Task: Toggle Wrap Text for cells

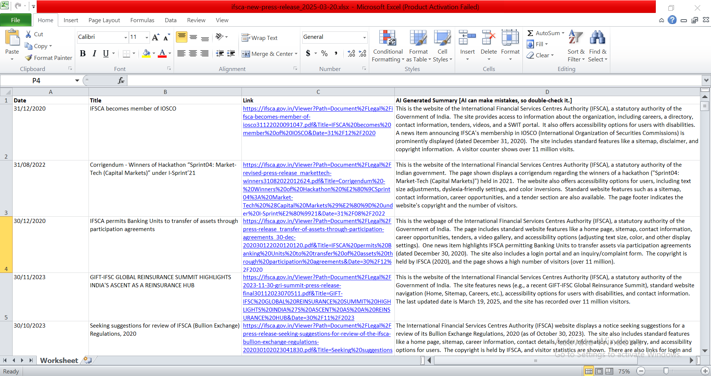Action: click(260, 38)
